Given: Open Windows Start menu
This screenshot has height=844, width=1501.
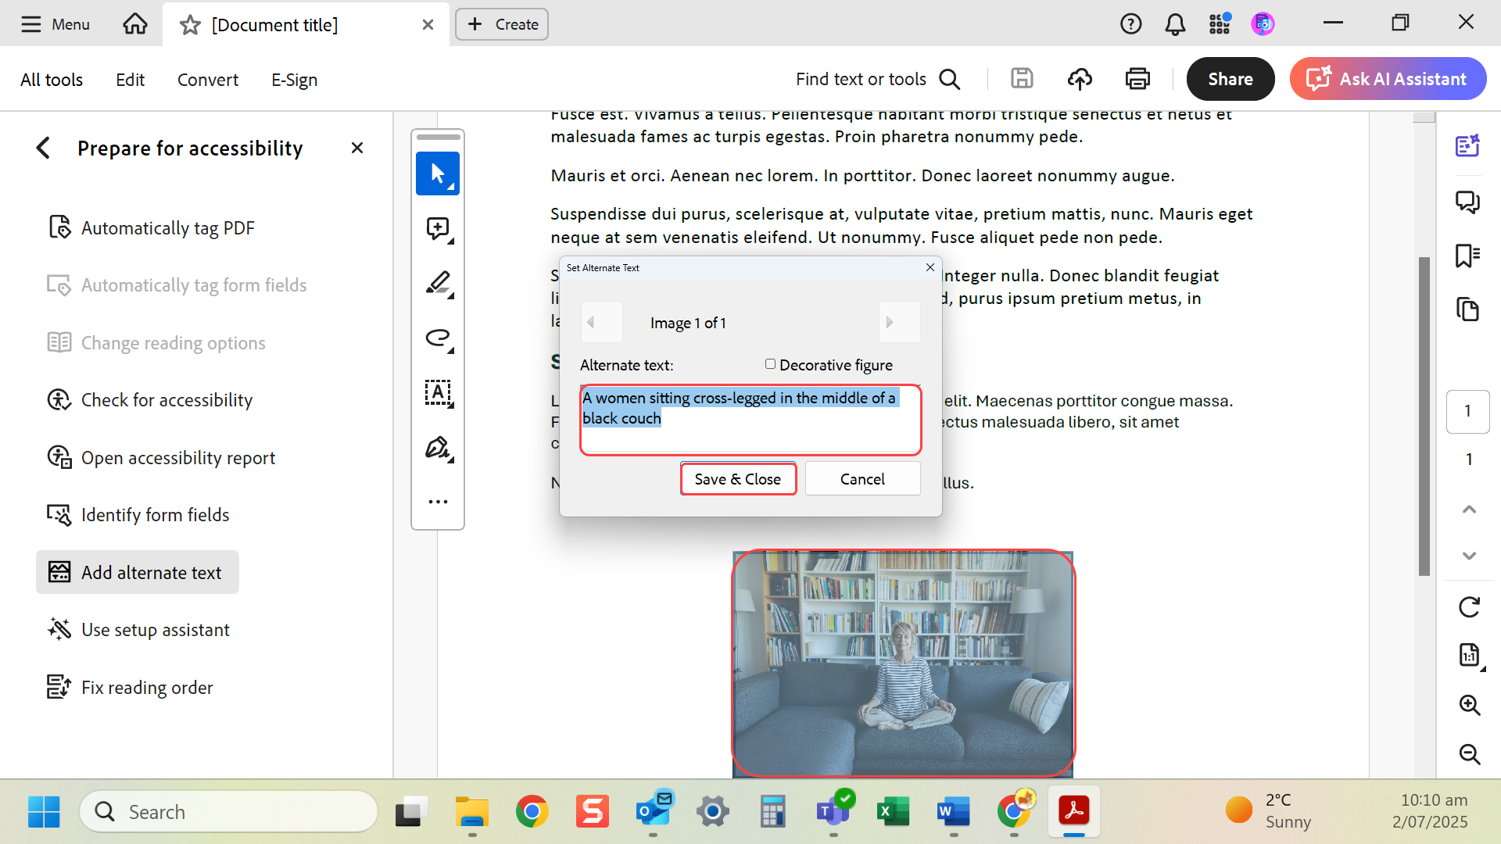Looking at the screenshot, I should [44, 812].
